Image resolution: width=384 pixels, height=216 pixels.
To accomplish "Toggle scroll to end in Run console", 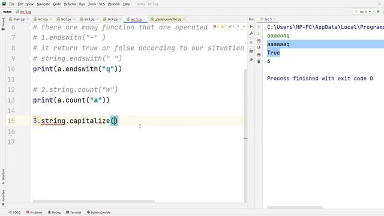I will (x=259, y=48).
